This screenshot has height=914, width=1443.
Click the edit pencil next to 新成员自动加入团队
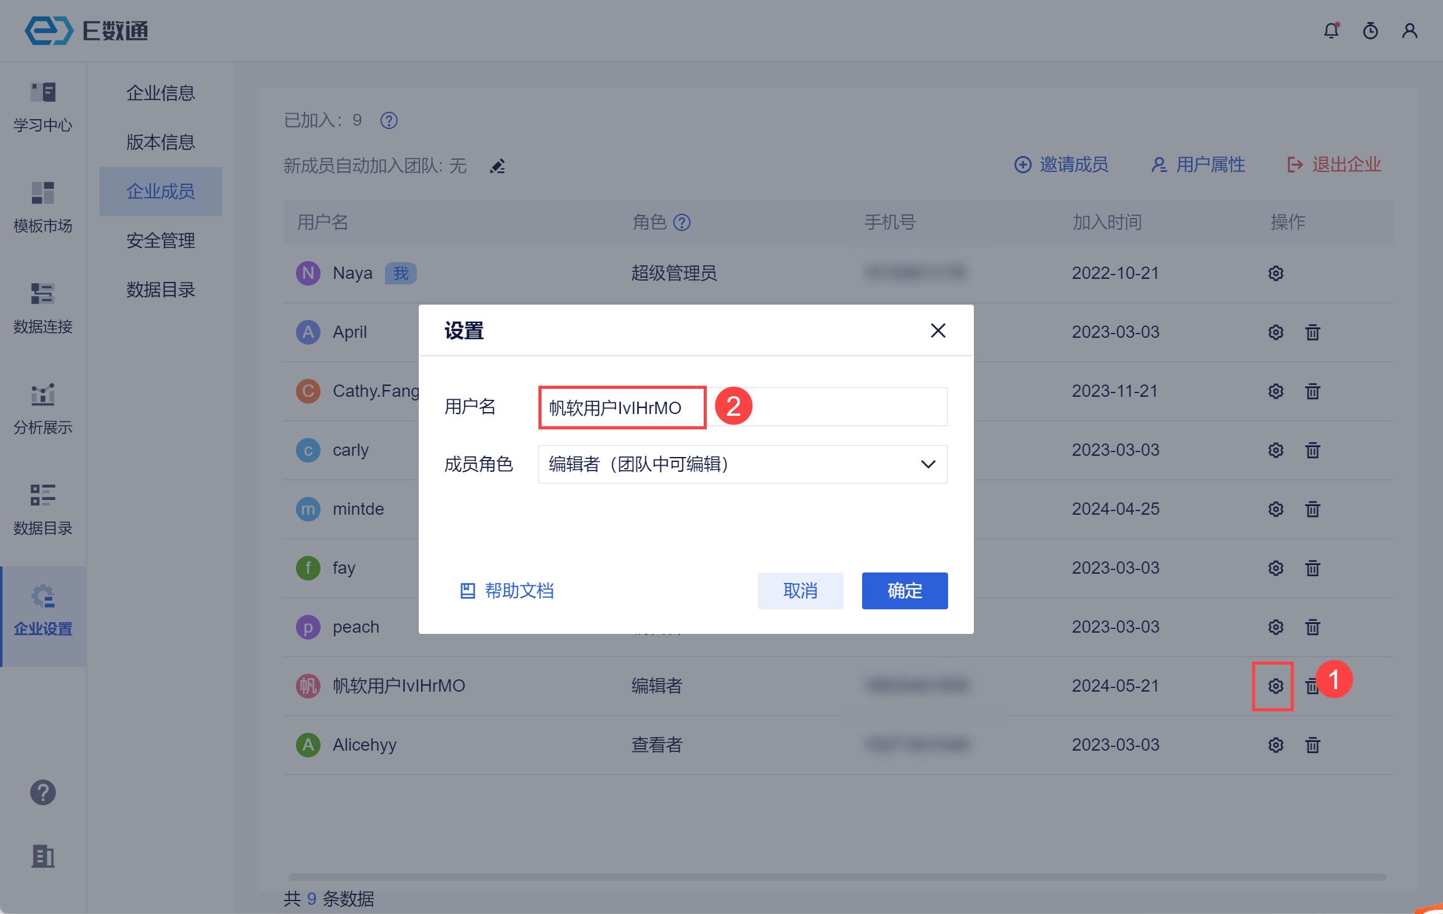[x=497, y=166]
